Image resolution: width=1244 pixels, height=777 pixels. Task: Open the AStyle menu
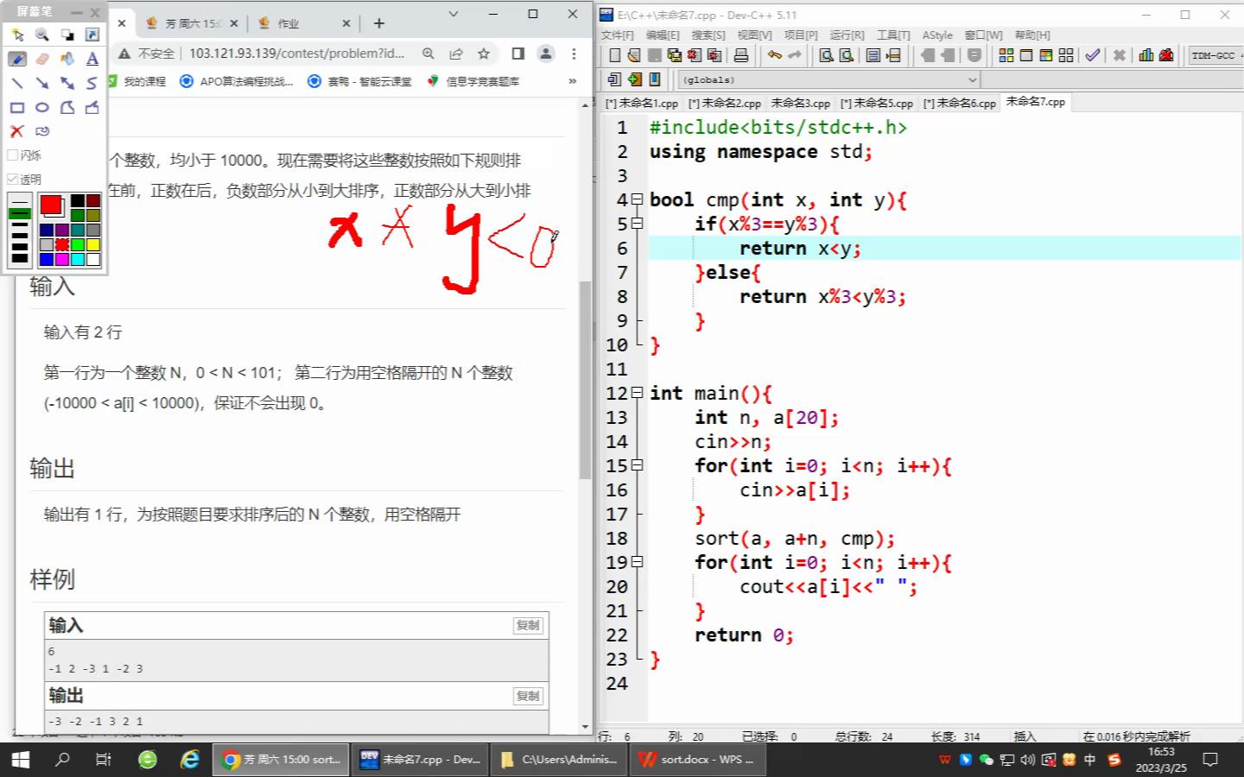click(937, 35)
